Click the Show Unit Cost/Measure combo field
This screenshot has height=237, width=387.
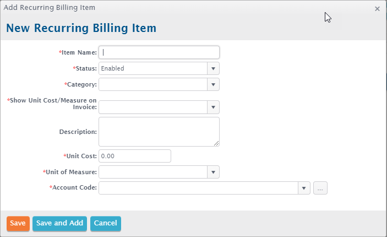click(153, 107)
